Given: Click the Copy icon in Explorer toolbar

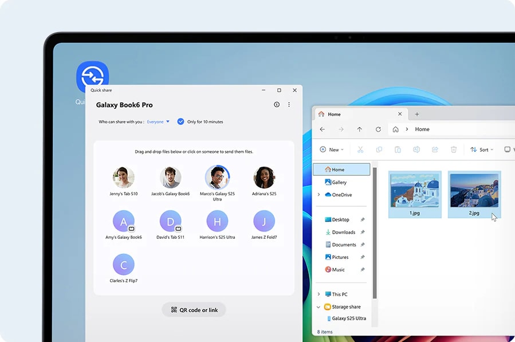Looking at the screenshot, I should click(379, 150).
